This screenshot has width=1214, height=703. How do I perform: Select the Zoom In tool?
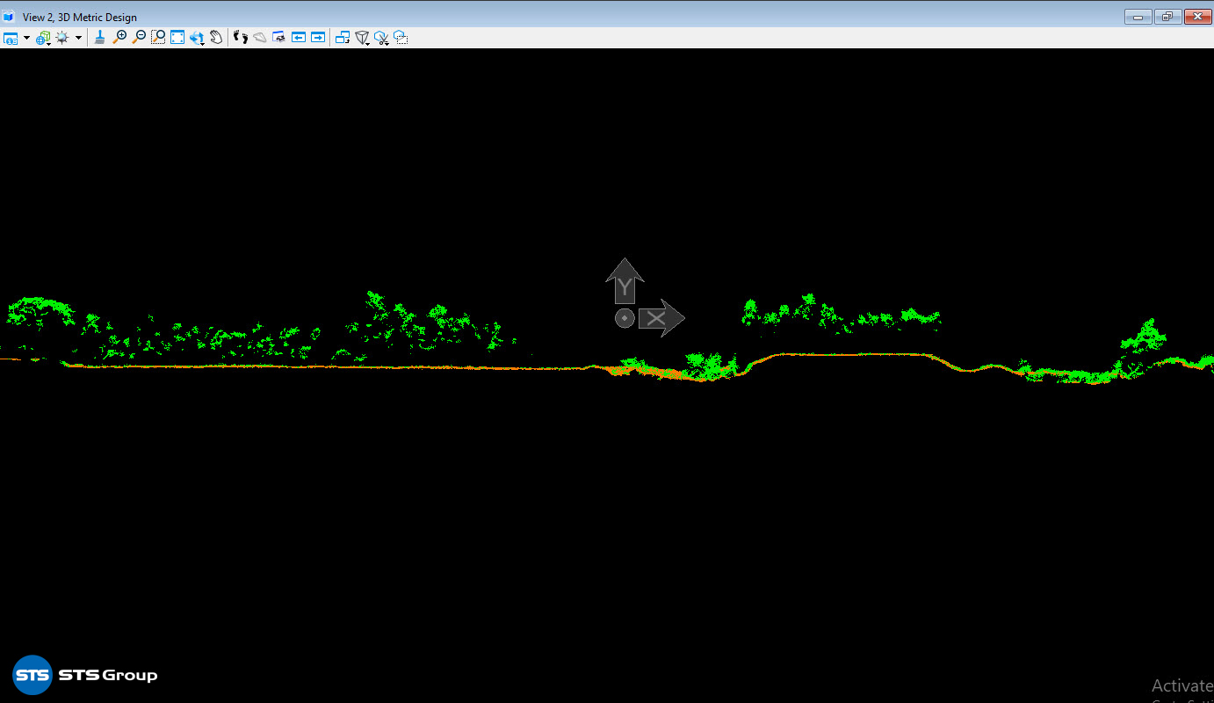pyautogui.click(x=119, y=38)
